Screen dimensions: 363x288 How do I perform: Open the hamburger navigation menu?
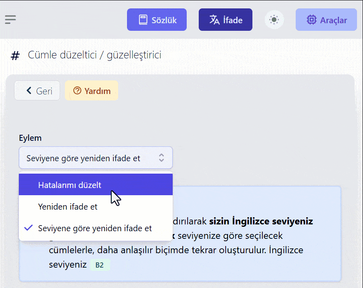[11, 19]
